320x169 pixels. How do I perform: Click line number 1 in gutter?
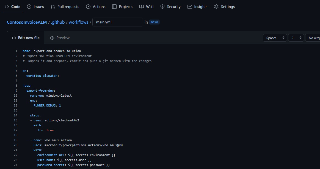[x=16, y=51]
